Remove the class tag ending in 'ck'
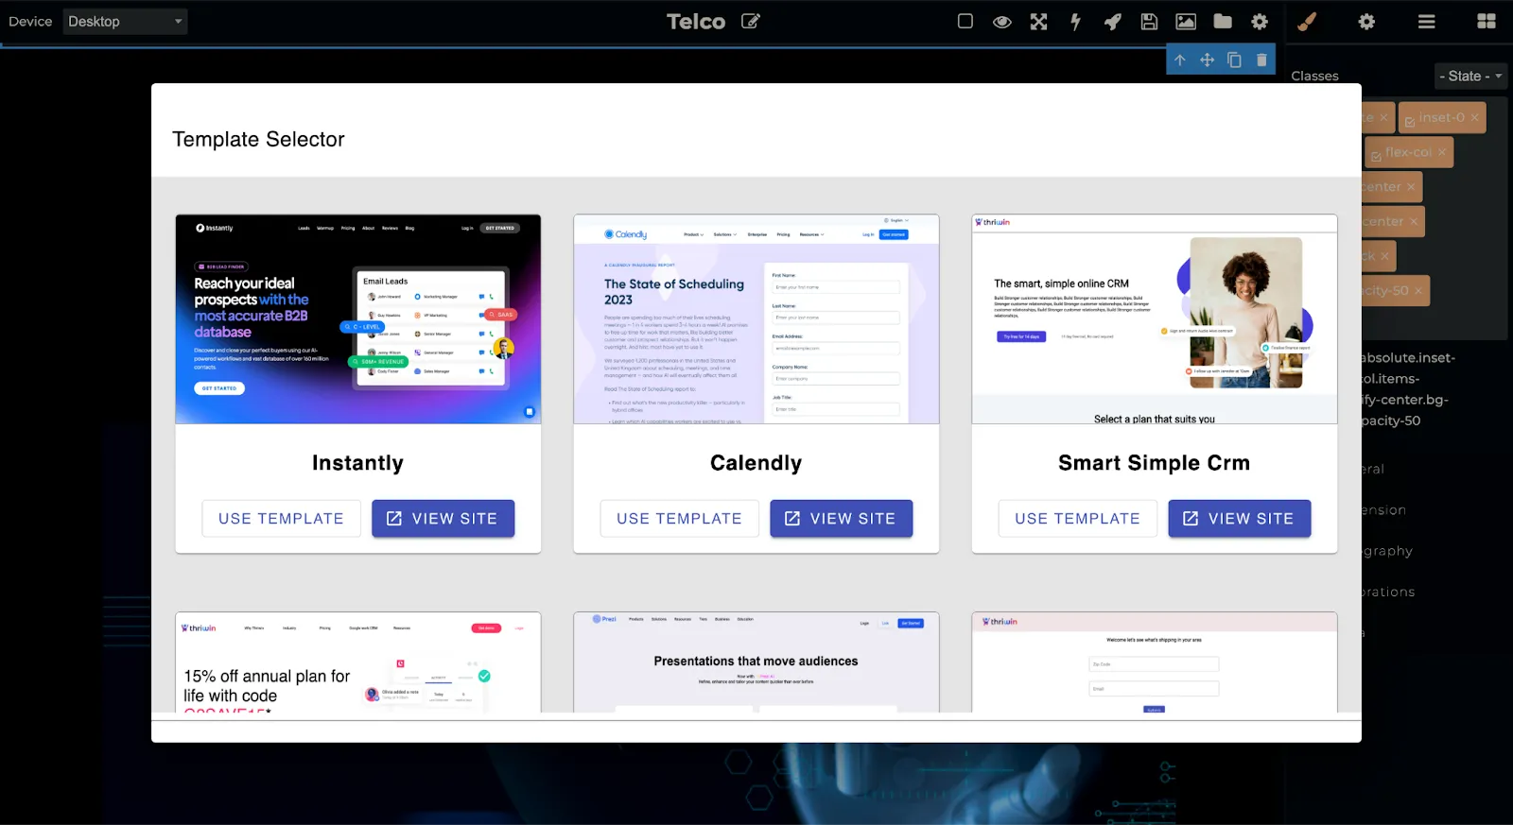Image resolution: width=1513 pixels, height=825 pixels. pos(1384,256)
